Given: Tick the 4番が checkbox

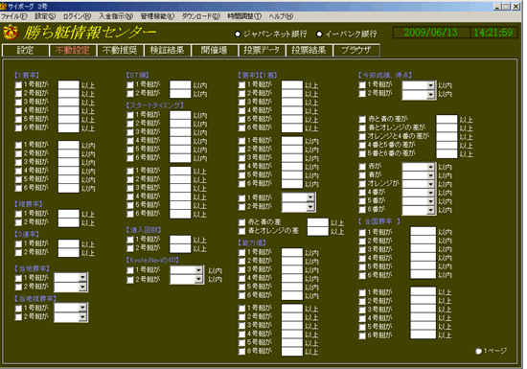Looking at the screenshot, I should [362, 193].
